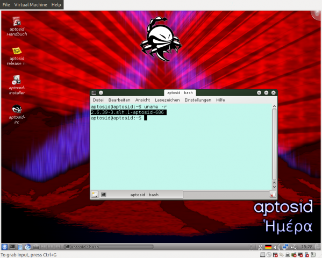The width and height of the screenshot is (322, 258).
Task: Open the network connections tray icon
Action: [x=285, y=247]
